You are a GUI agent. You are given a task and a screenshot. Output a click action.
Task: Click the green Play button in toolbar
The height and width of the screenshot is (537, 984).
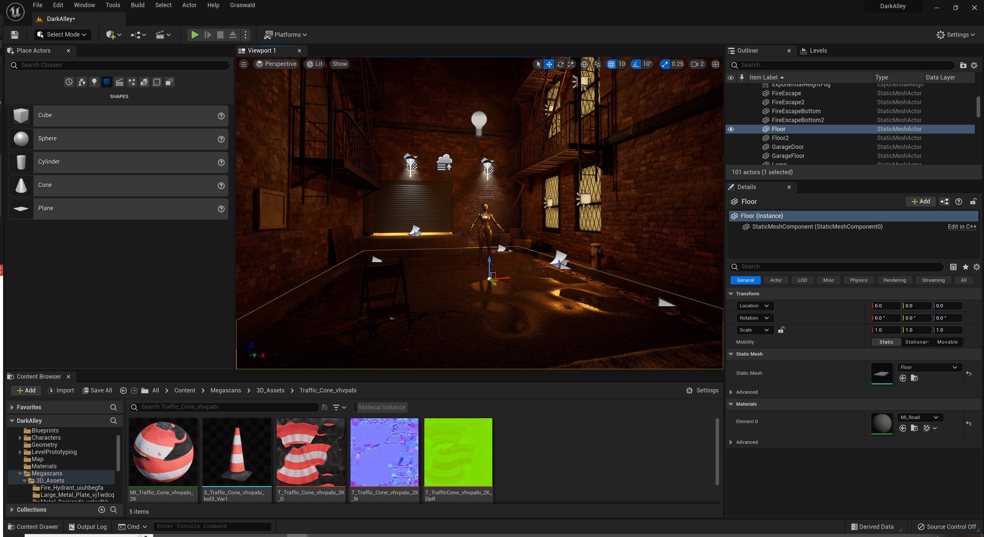click(x=194, y=35)
